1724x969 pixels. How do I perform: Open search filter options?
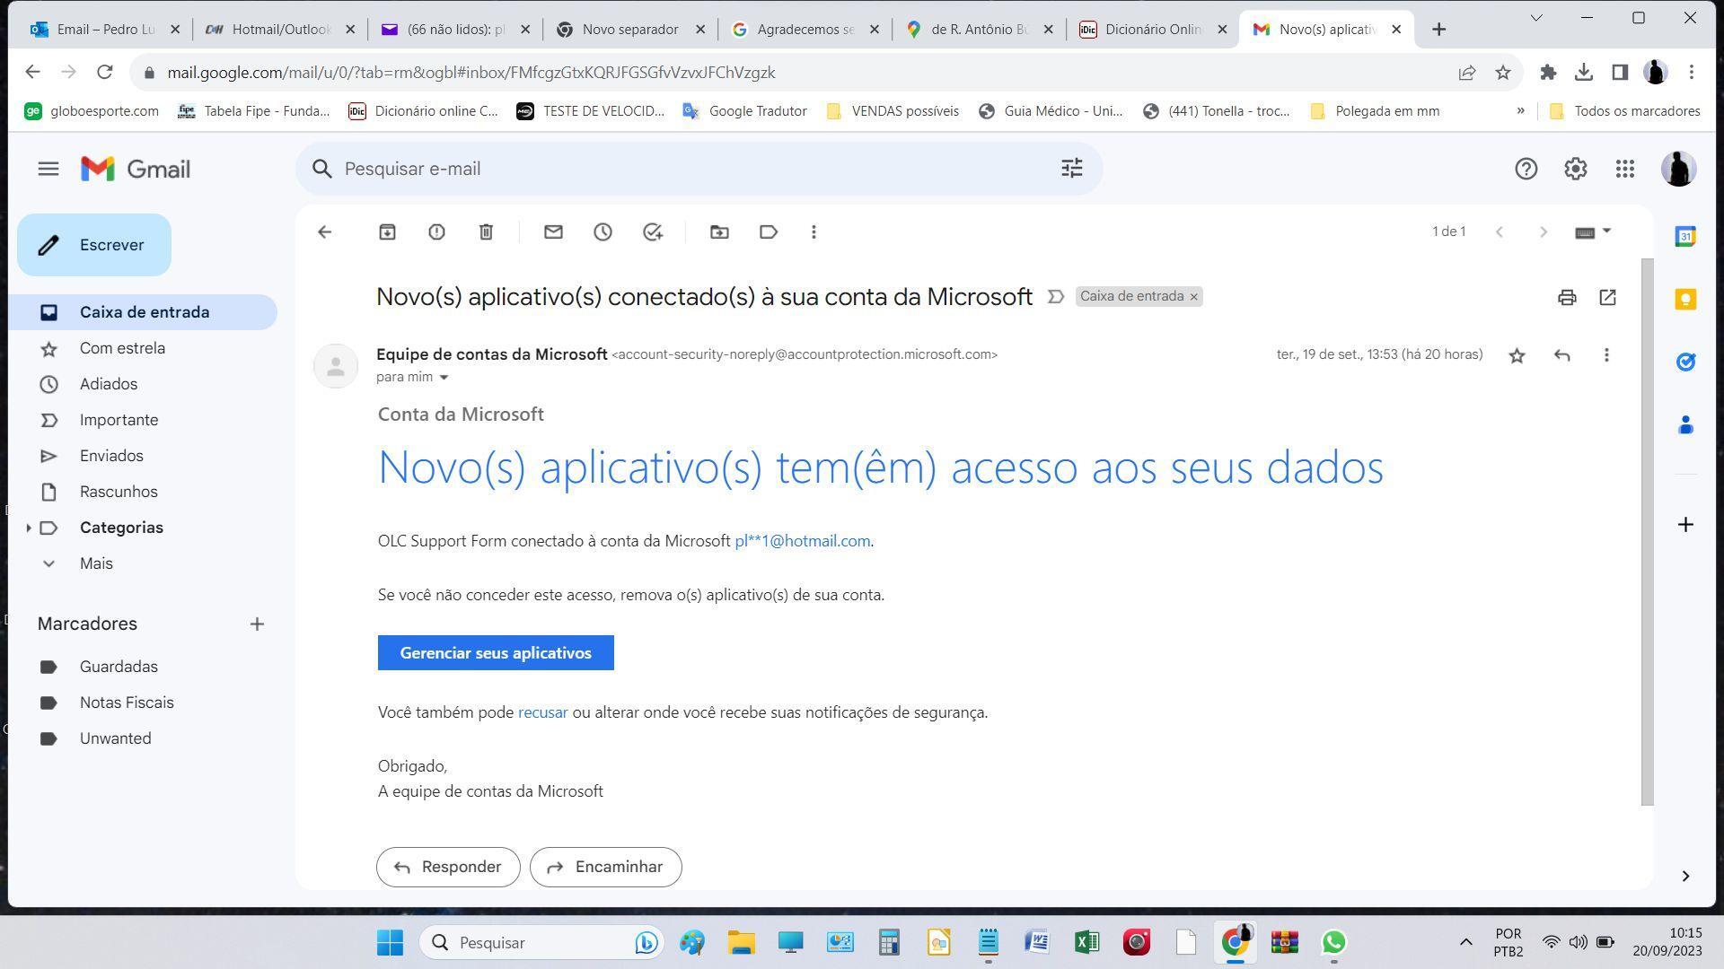pos(1071,169)
